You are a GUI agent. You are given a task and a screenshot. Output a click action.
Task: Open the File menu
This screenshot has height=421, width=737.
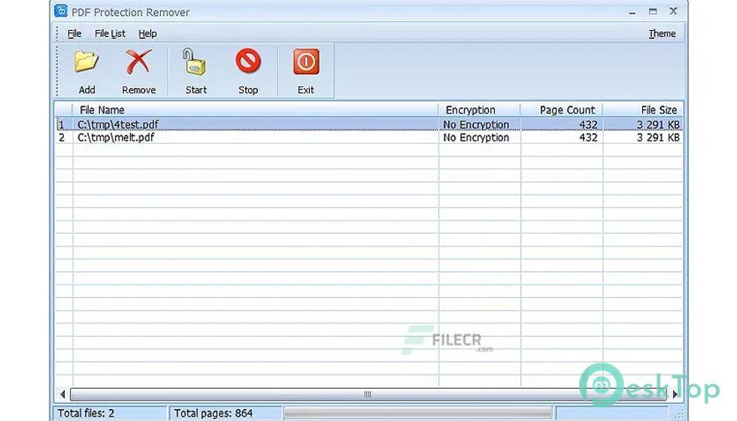point(74,34)
